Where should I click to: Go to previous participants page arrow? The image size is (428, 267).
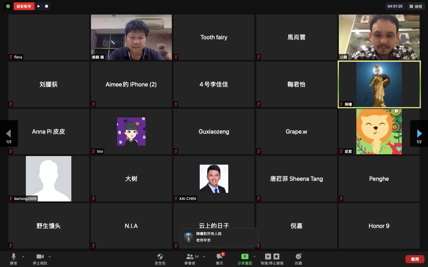(9, 133)
